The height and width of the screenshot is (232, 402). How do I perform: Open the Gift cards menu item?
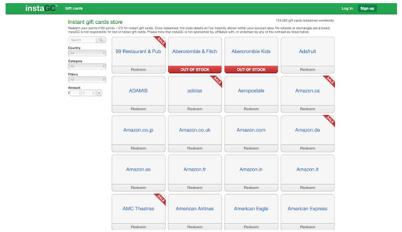(74, 8)
